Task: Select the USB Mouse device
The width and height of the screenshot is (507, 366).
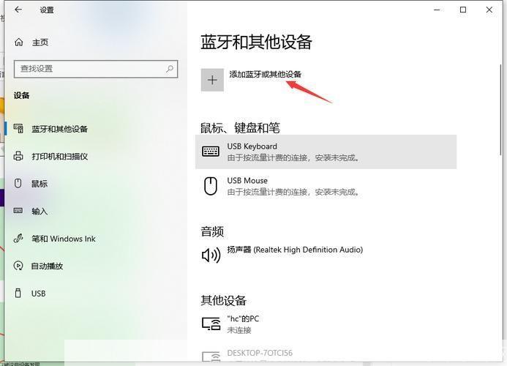Action: [326, 186]
